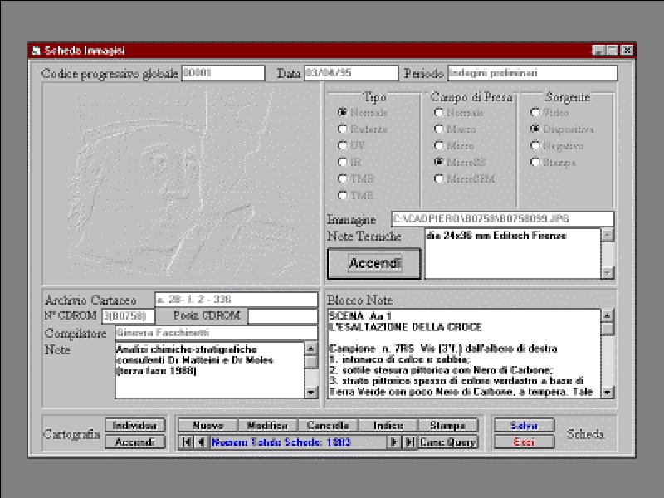The image size is (664, 498).
Task: Print using the Stampa button
Action: pos(448,425)
